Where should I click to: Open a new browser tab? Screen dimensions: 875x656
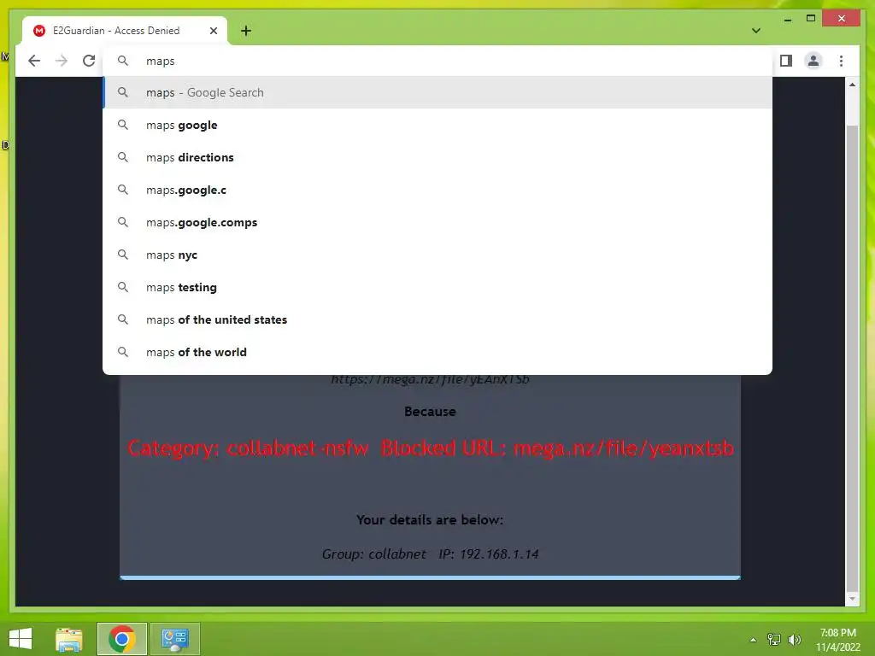[246, 31]
